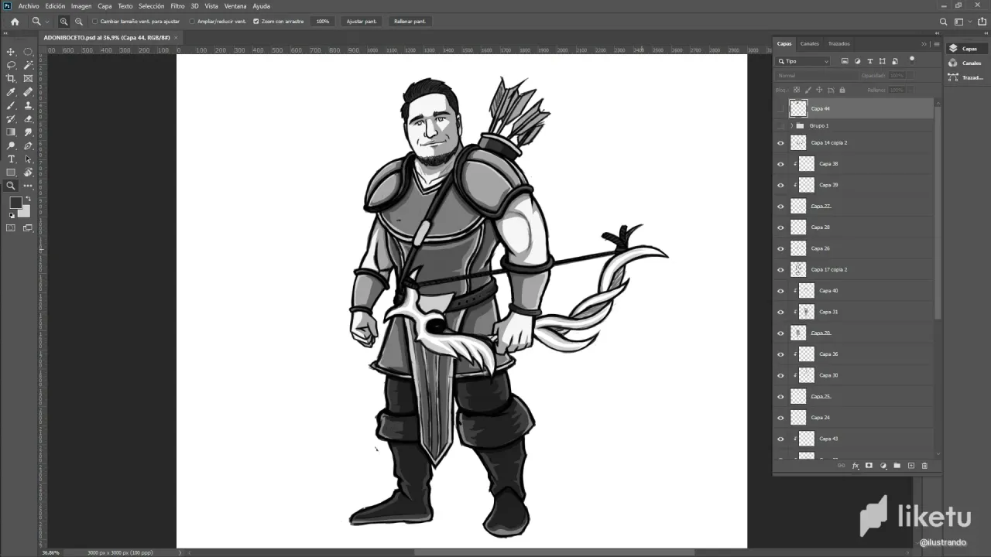The image size is (991, 557).
Task: Select the History Brush tool
Action: pos(11,118)
